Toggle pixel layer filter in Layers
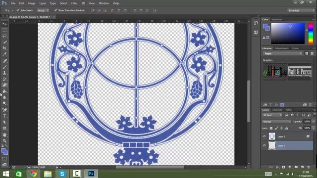Screen dimensions: 317x178 pyautogui.click(x=286, y=115)
